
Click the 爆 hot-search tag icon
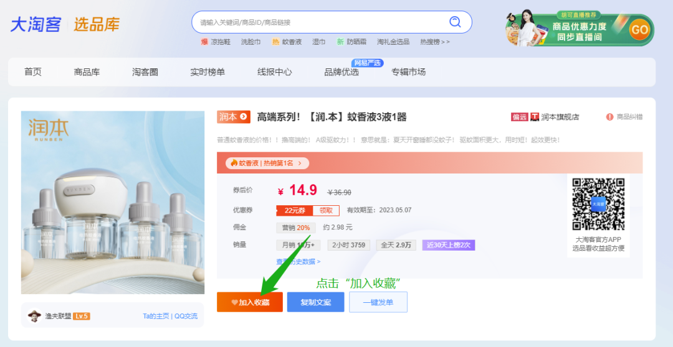[x=204, y=42]
